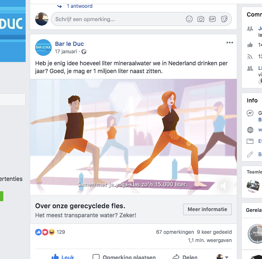Open the 17 januari post timestamp

point(66,52)
